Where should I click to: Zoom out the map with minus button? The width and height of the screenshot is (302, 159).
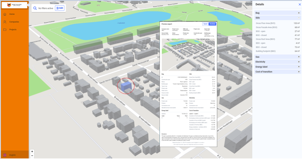[x=32, y=156]
